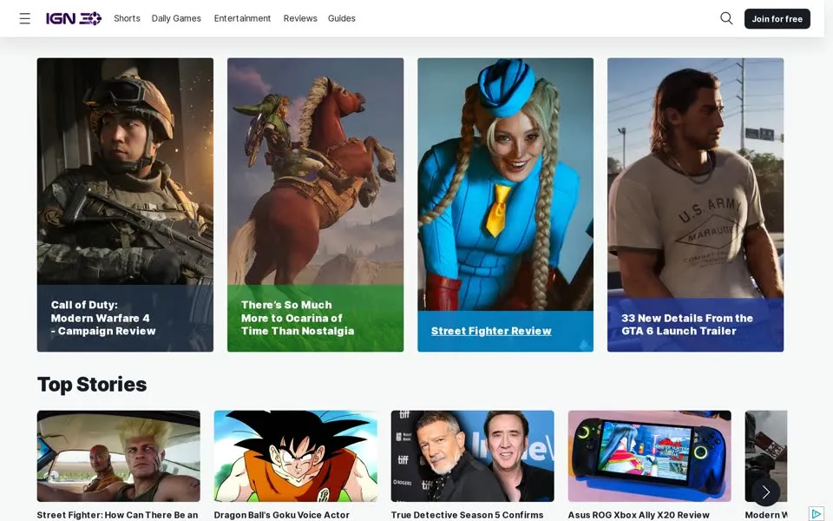Viewport: 833px width, 521px height.
Task: Advance Top Stories carousel with next arrow
Action: (x=765, y=492)
